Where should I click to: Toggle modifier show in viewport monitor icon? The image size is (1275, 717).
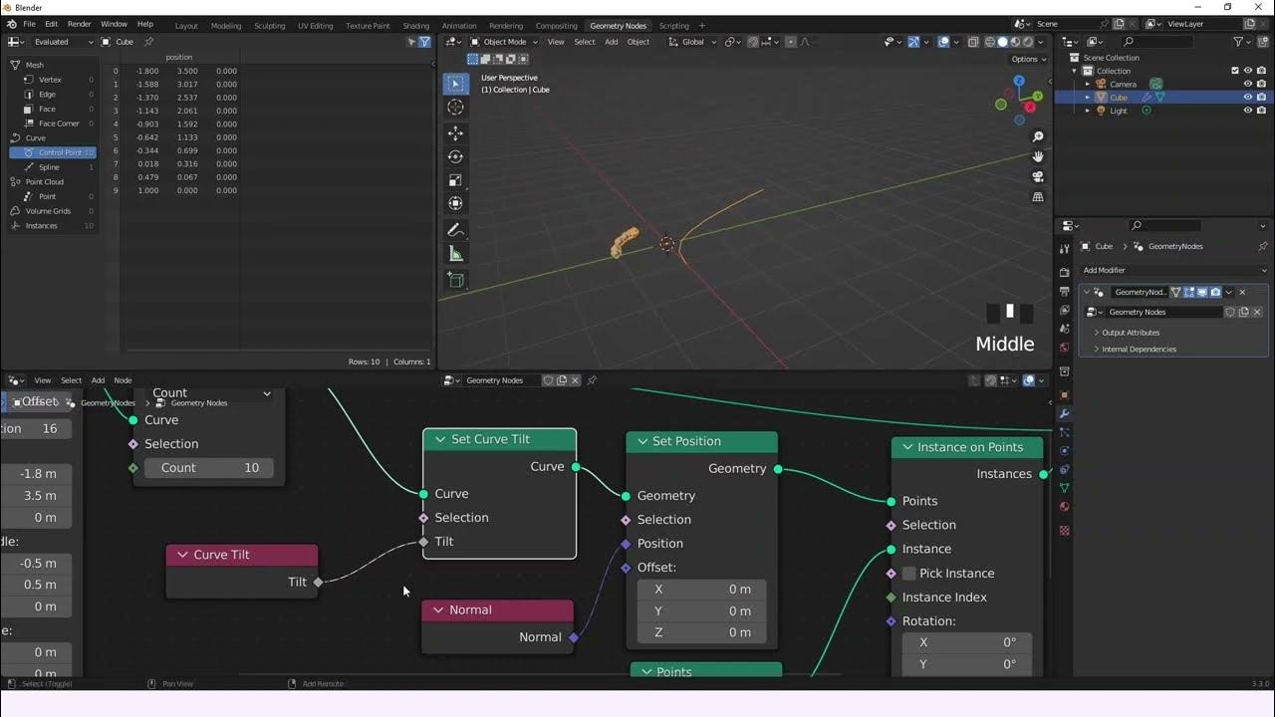1202,292
